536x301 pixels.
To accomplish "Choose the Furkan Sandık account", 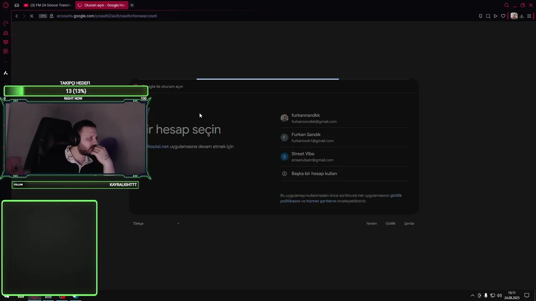I will coord(344,138).
